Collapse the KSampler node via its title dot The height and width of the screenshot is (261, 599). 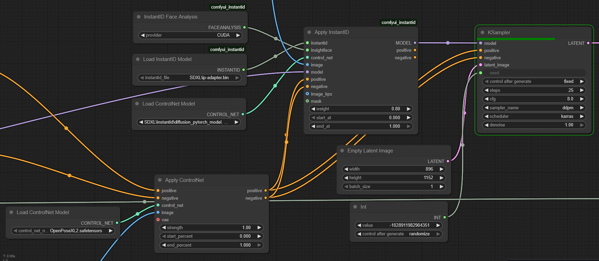click(482, 33)
